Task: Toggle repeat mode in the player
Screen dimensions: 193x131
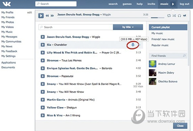Action: pyautogui.click(x=169, y=16)
